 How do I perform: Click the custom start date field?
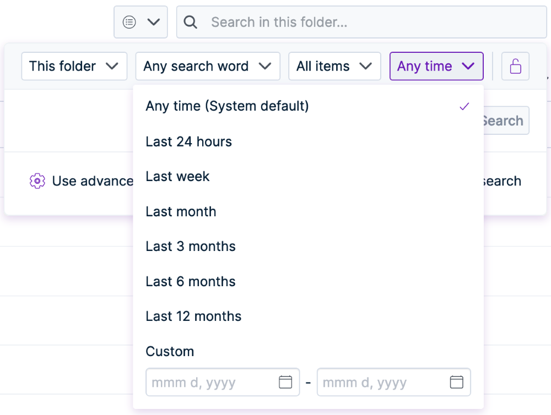pyautogui.click(x=223, y=382)
